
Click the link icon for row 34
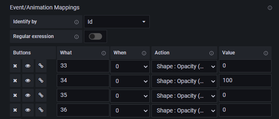[x=41, y=81]
